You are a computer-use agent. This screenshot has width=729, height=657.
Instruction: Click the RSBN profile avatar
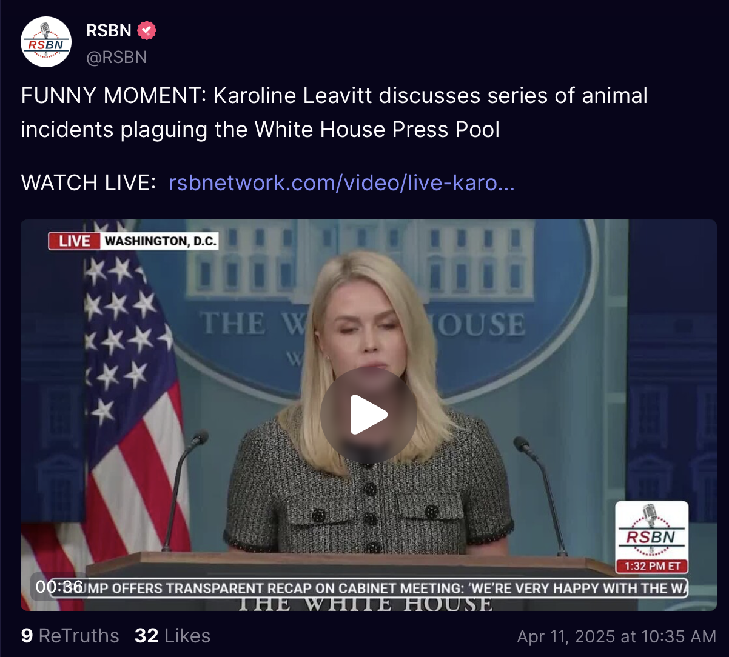(46, 42)
